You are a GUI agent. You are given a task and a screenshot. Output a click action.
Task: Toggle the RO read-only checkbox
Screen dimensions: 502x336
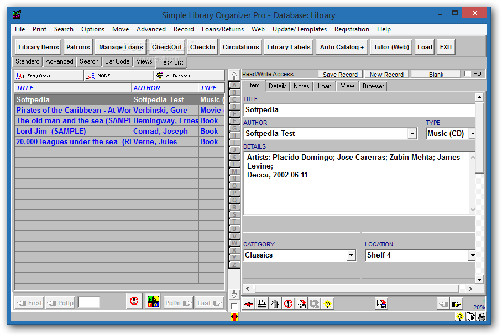click(467, 74)
